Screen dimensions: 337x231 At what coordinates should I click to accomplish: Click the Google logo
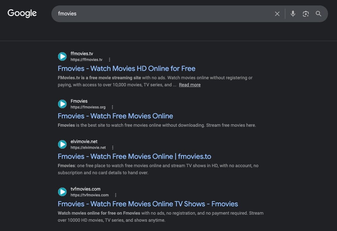coord(22,13)
